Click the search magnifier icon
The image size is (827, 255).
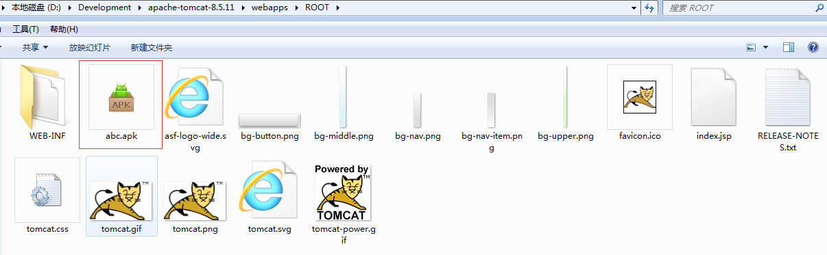coord(819,8)
